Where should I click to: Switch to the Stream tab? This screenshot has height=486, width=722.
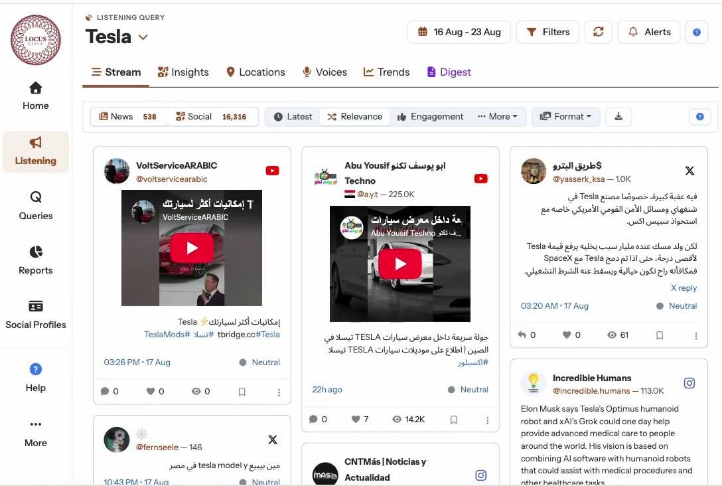coord(115,72)
